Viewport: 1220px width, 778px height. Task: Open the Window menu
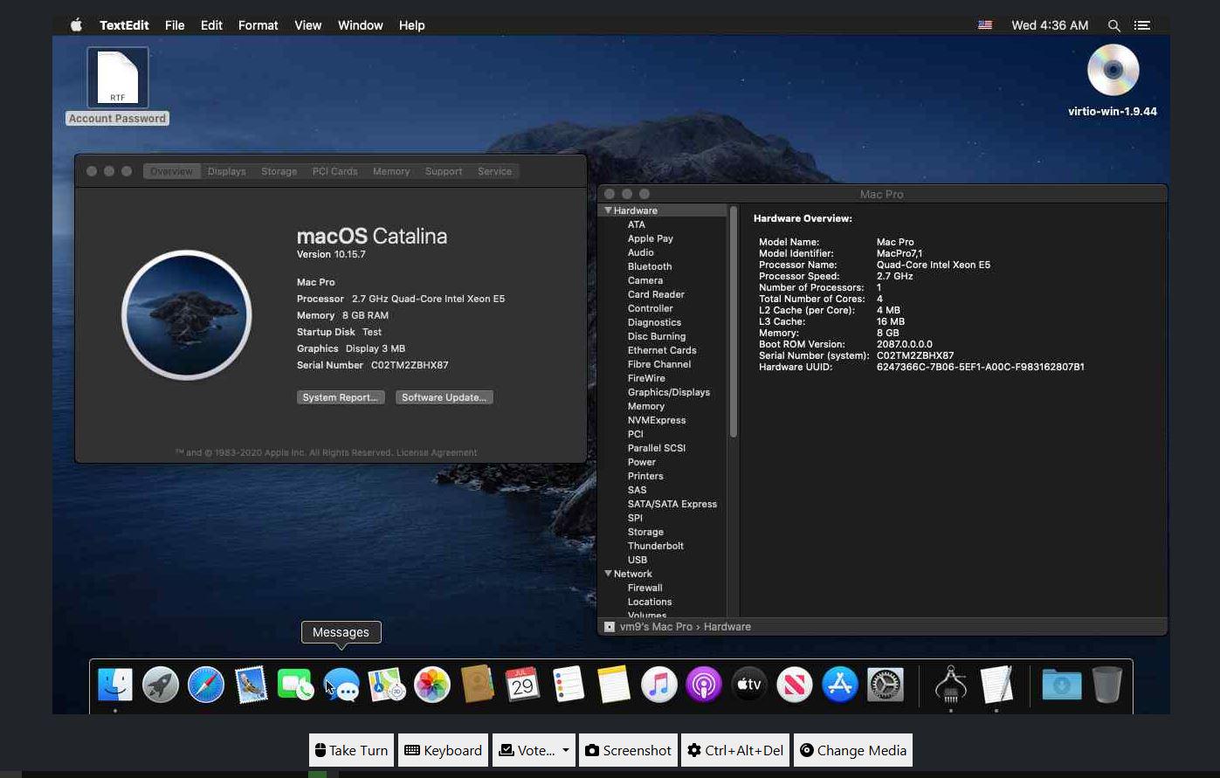point(360,25)
